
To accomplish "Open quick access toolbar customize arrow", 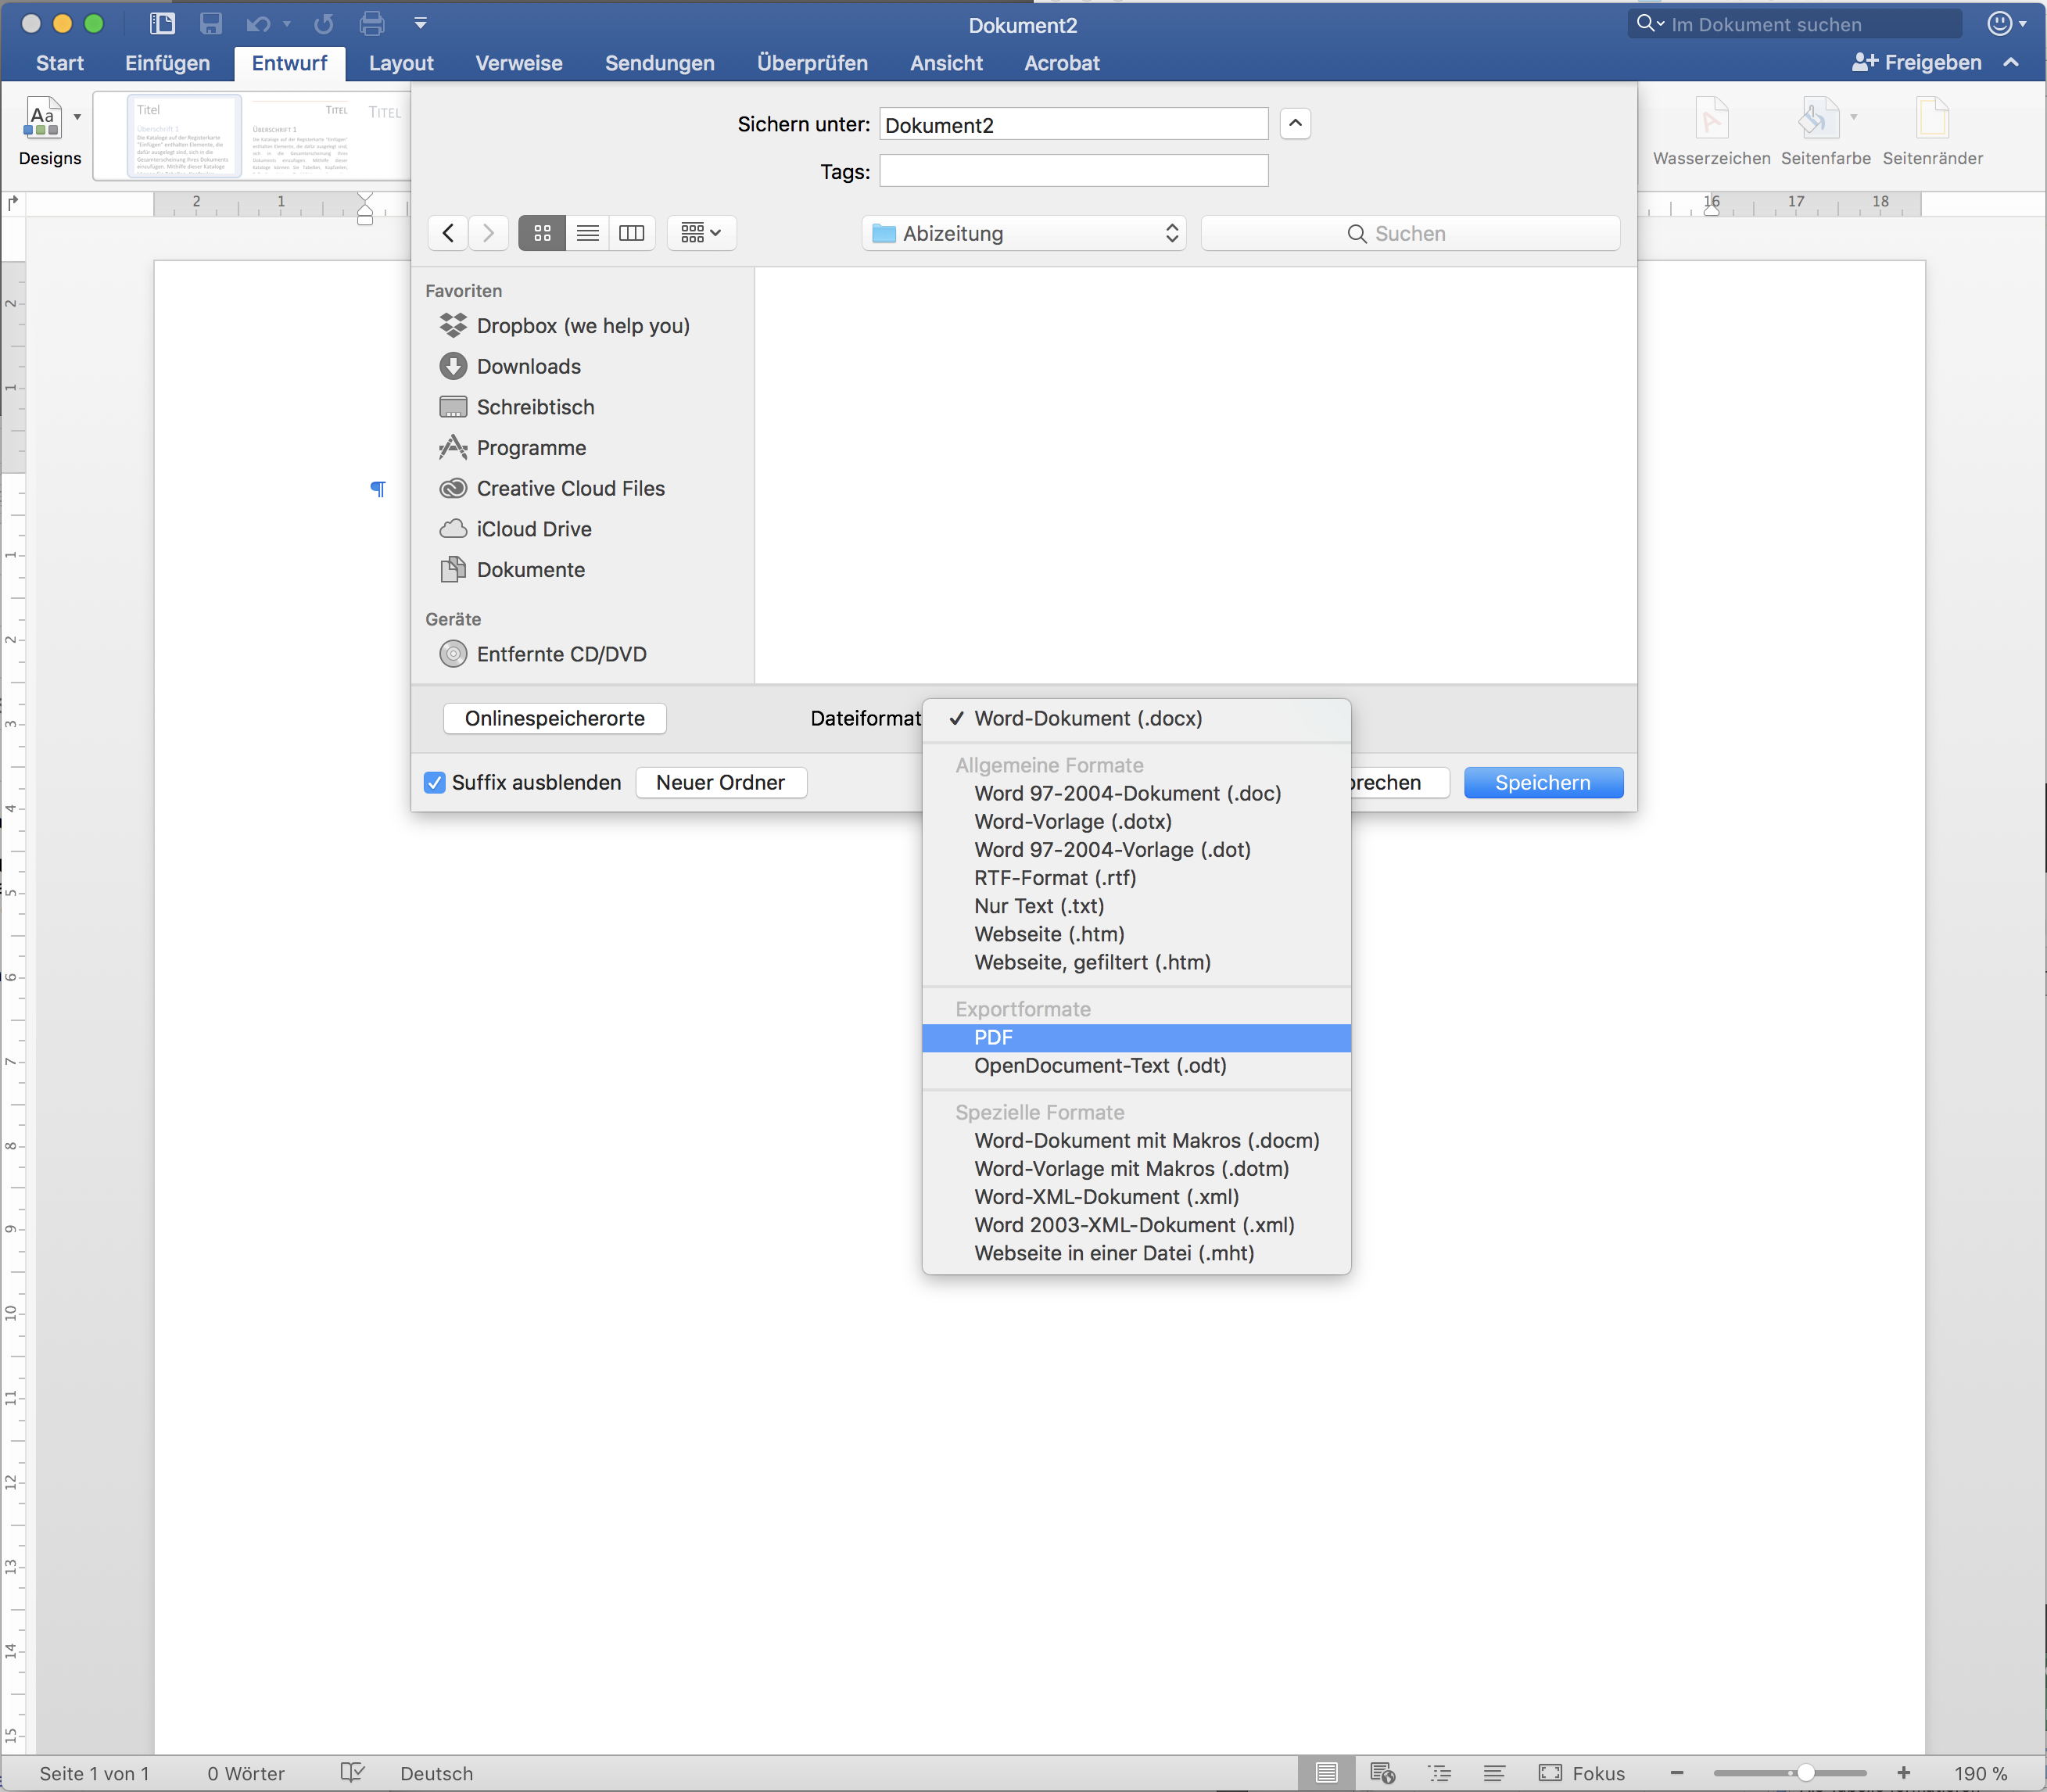I will point(420,24).
